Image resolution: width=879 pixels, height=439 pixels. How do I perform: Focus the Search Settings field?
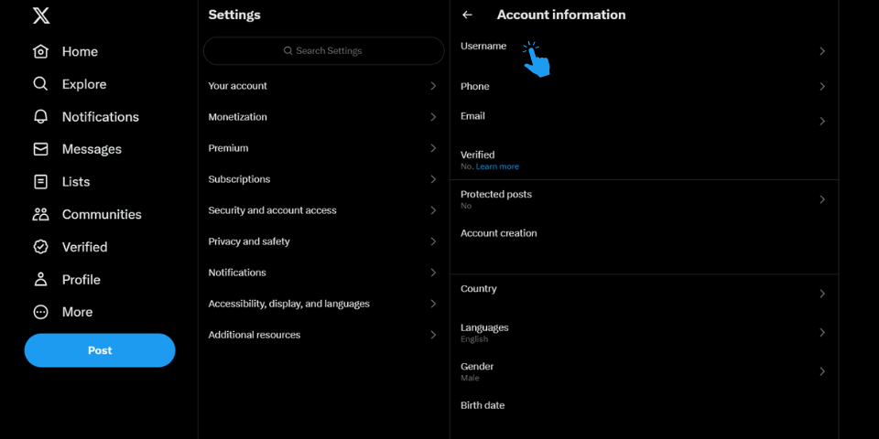pos(323,50)
